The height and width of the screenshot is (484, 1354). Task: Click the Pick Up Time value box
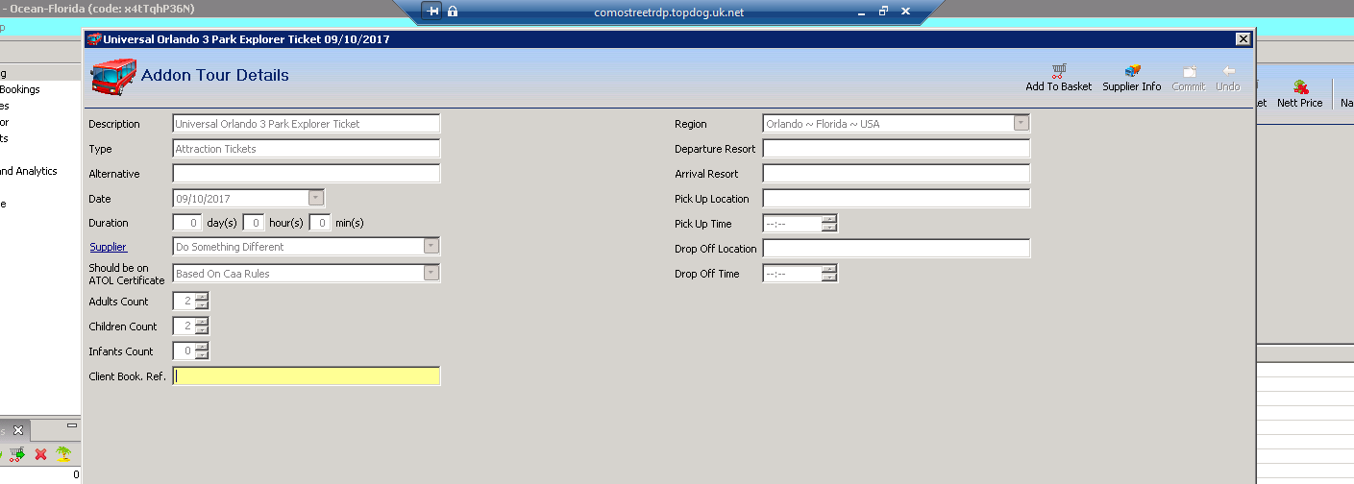pyautogui.click(x=793, y=224)
